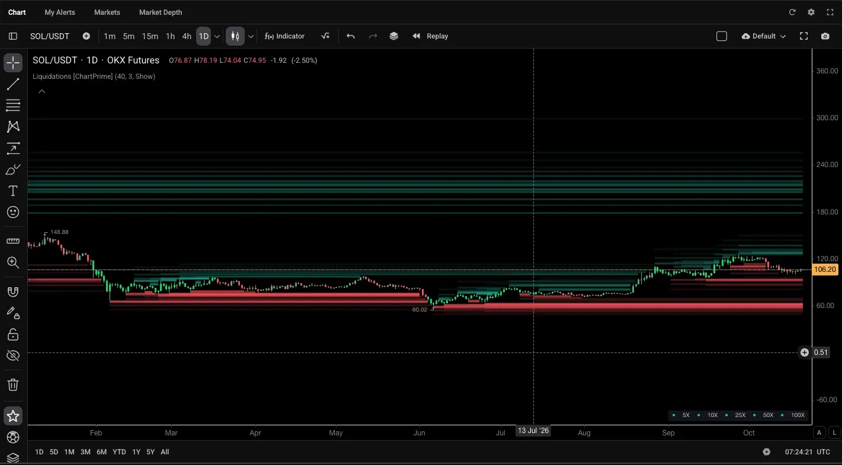Tick the square checkbox next to Default

coord(722,36)
